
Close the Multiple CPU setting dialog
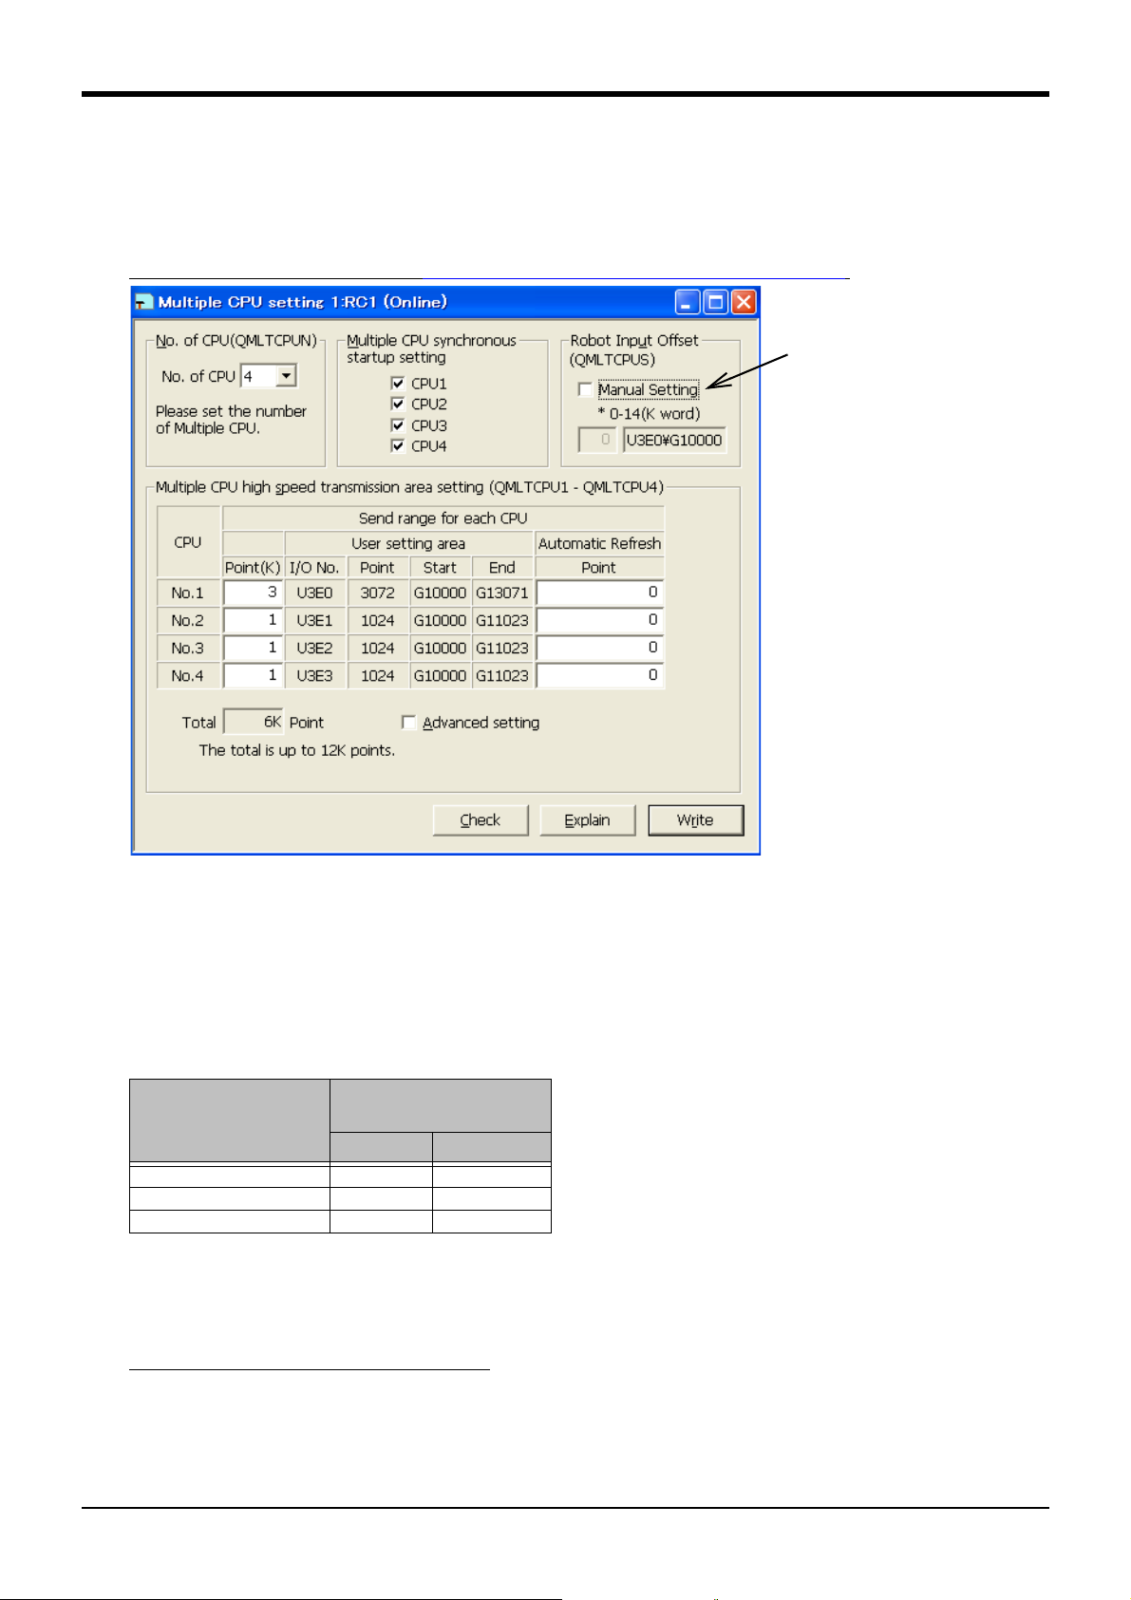click(744, 302)
